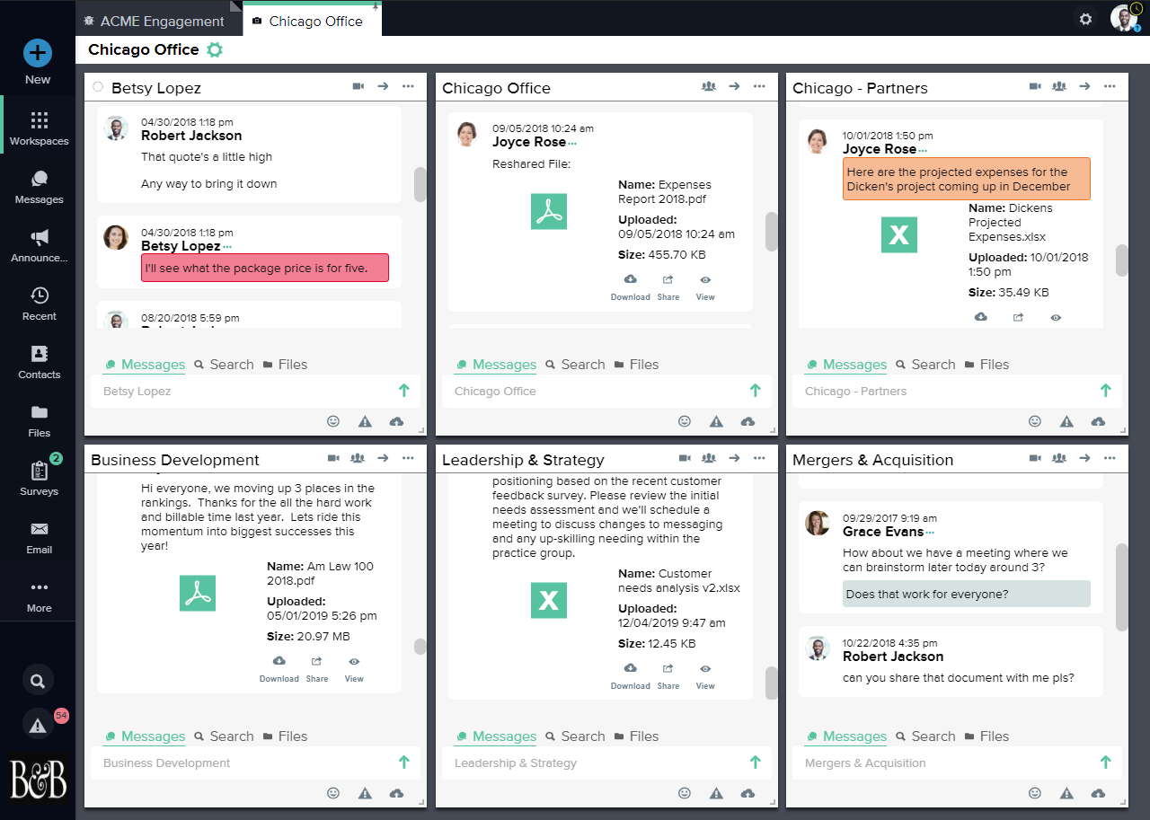Open emoji picker in Mergers & Acquisition panel

click(x=1035, y=793)
